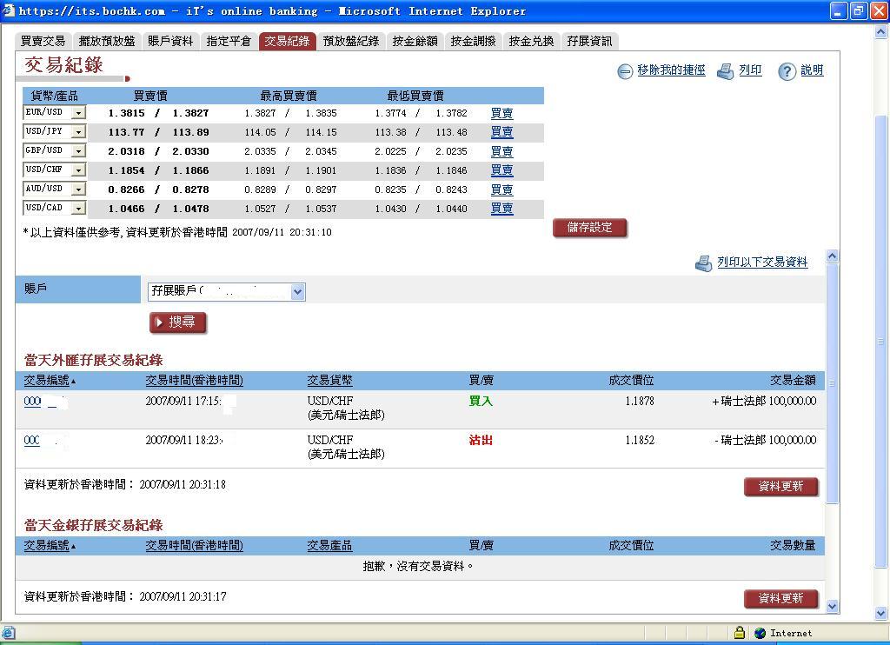The width and height of the screenshot is (890, 645).
Task: Click inner frame scrollbar up arrow
Action: pyautogui.click(x=832, y=256)
